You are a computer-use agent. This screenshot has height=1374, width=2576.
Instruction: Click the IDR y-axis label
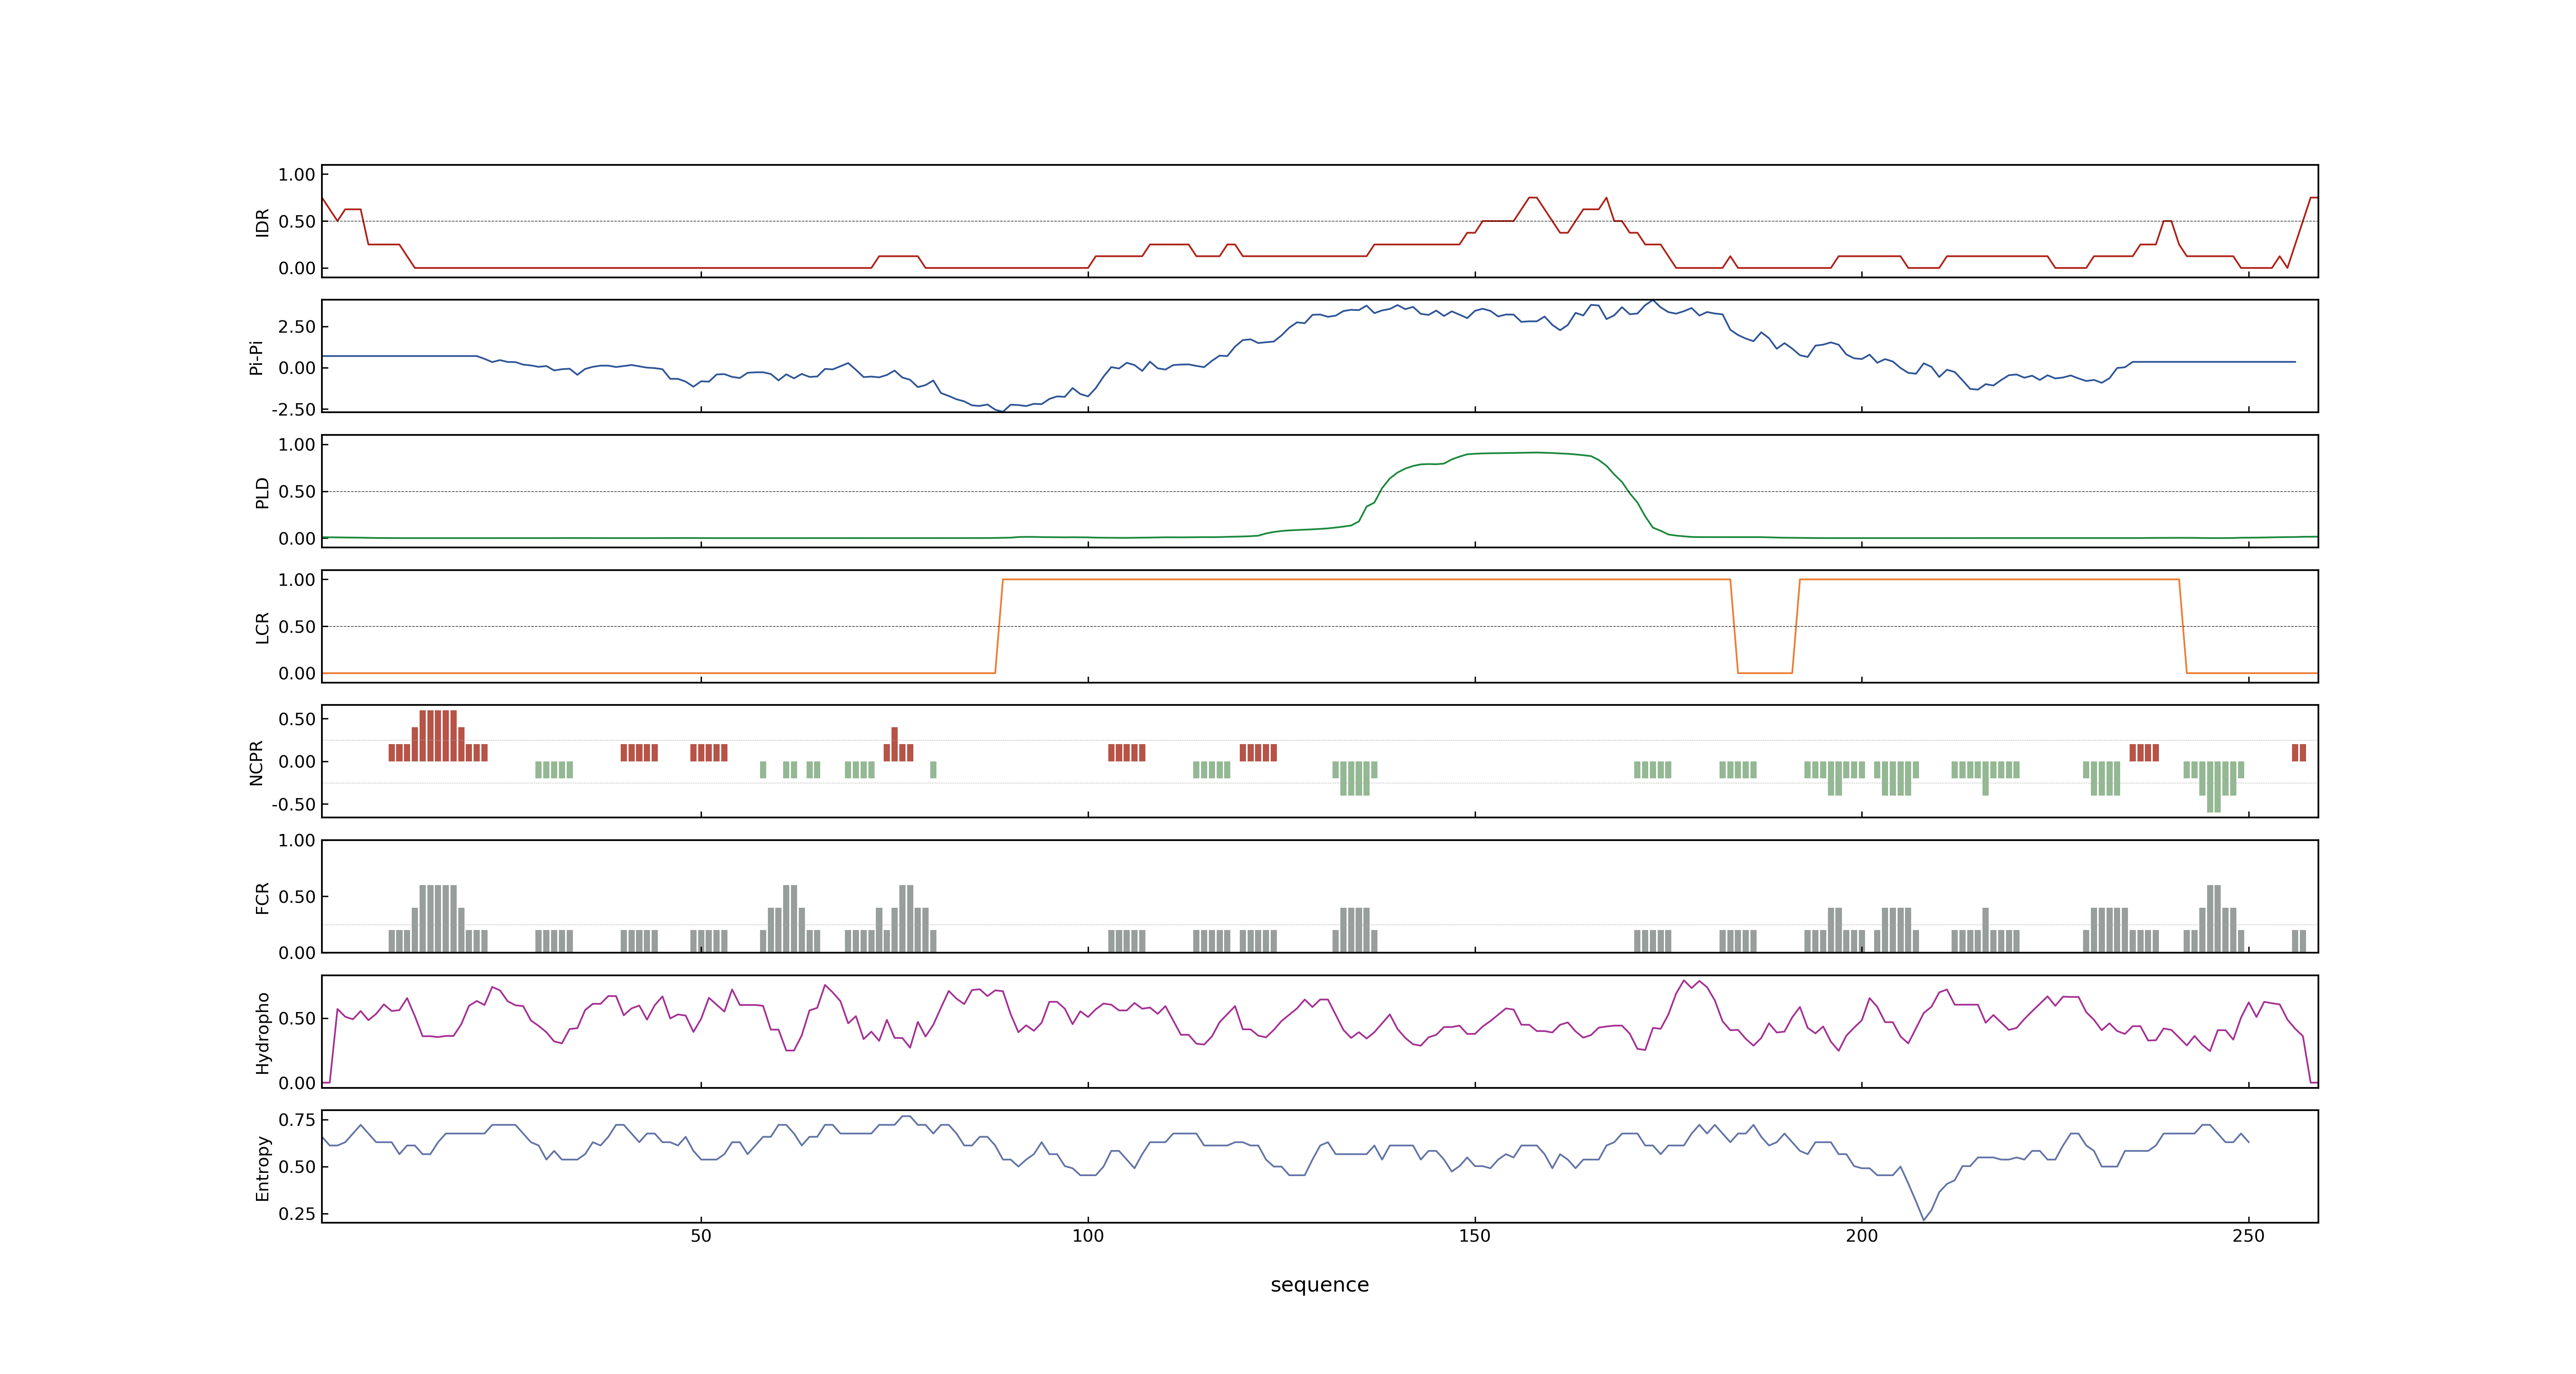point(262,222)
